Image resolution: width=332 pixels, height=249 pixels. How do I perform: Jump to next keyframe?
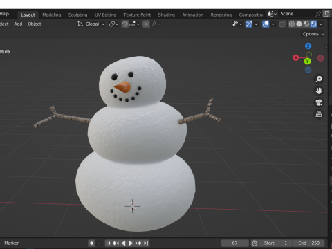138,243
